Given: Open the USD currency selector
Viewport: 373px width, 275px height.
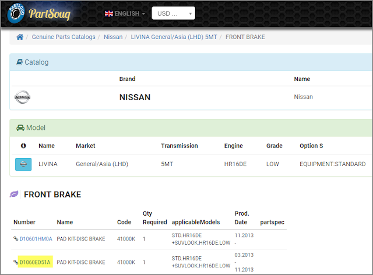Looking at the screenshot, I should pos(174,13).
